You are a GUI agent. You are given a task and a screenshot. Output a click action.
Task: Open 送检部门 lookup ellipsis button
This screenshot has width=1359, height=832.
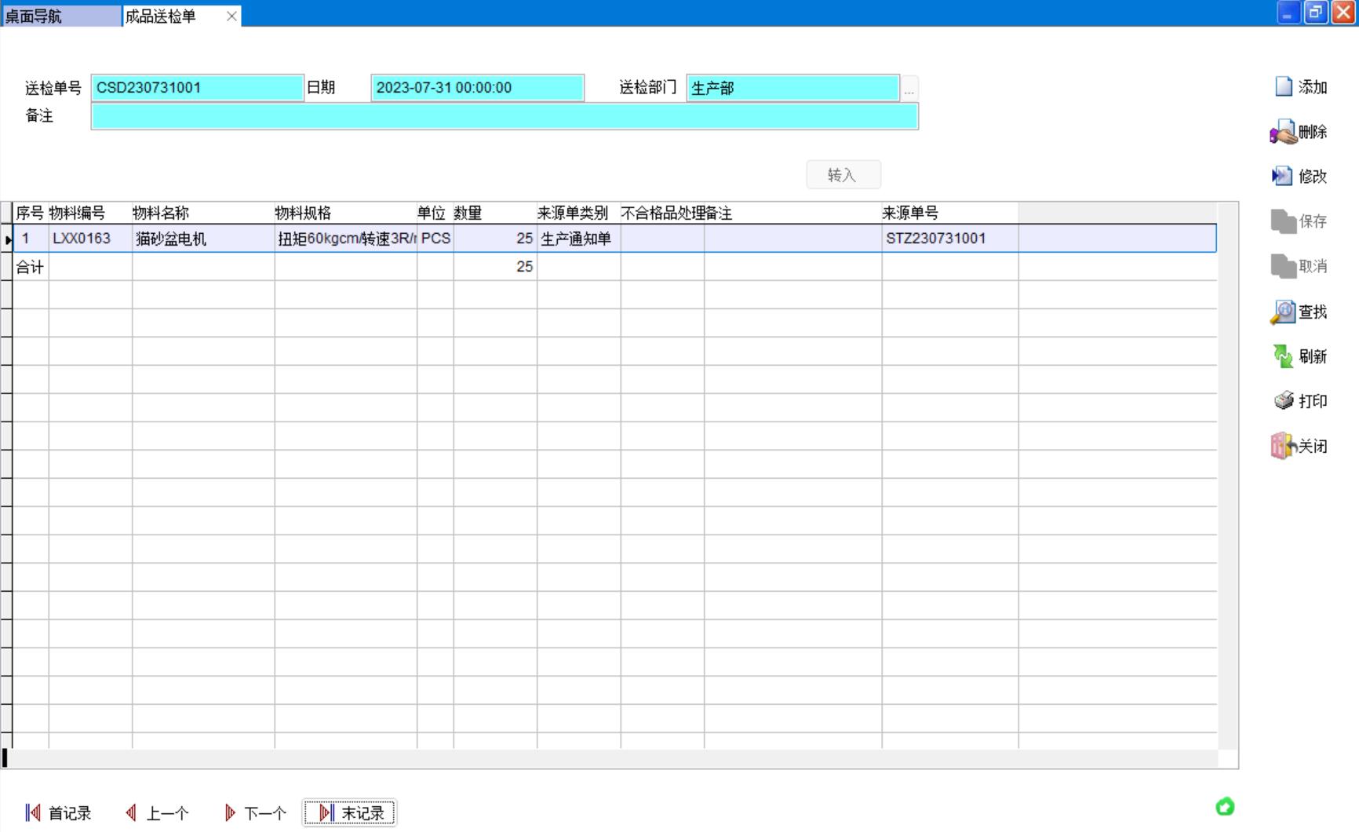pos(909,89)
